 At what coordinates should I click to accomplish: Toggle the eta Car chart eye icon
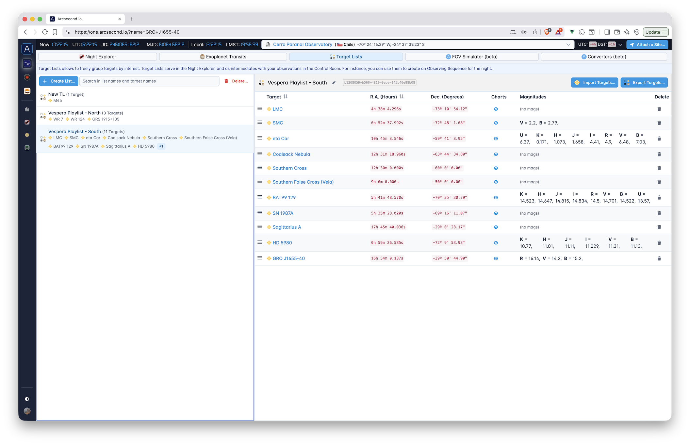496,139
